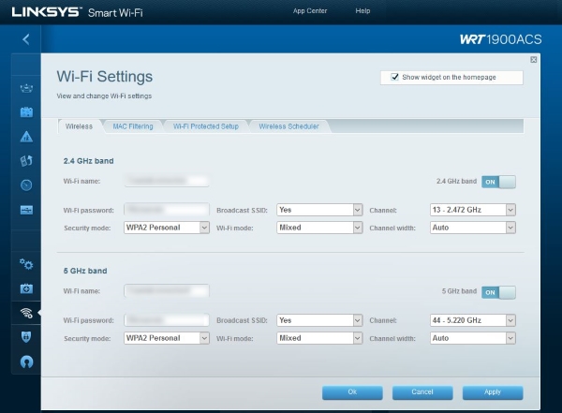Open App Center in the top bar

(x=310, y=10)
